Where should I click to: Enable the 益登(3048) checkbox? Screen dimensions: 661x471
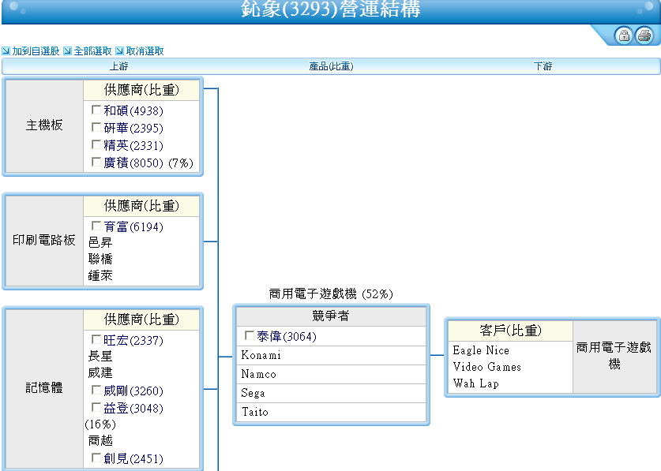[x=96, y=407]
